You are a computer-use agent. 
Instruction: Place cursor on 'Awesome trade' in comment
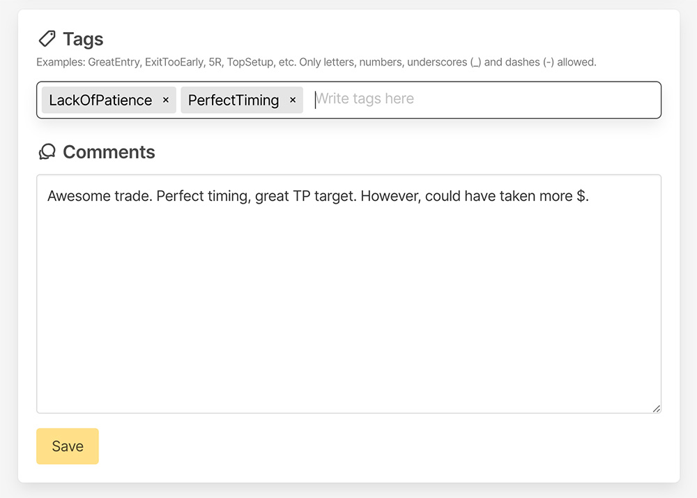[x=82, y=196]
